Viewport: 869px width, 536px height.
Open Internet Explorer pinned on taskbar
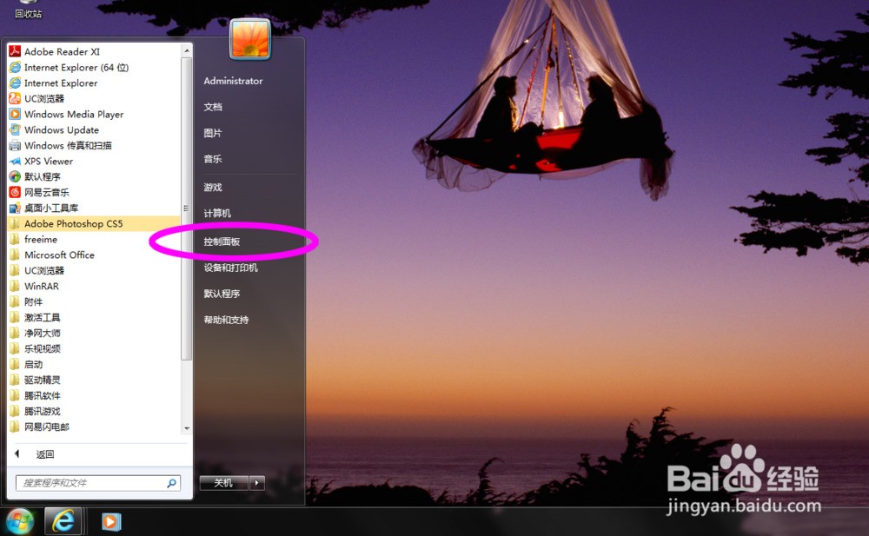click(x=63, y=521)
